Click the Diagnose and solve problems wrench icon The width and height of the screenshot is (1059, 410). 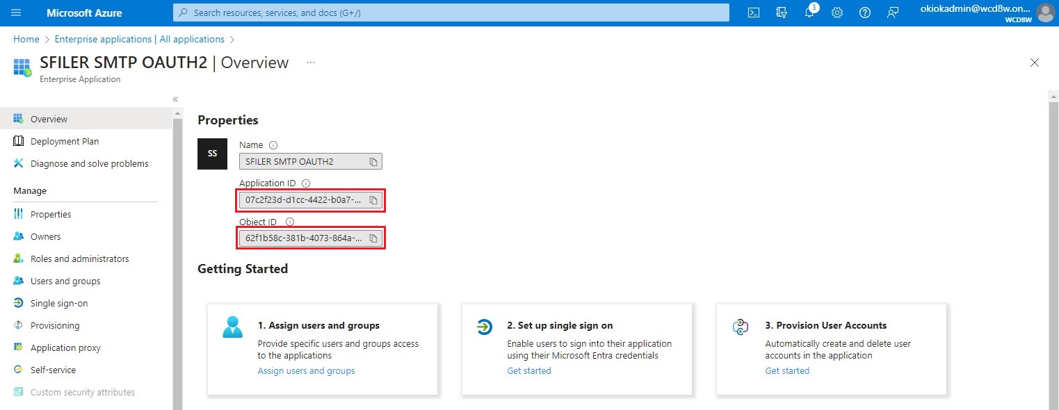point(19,163)
